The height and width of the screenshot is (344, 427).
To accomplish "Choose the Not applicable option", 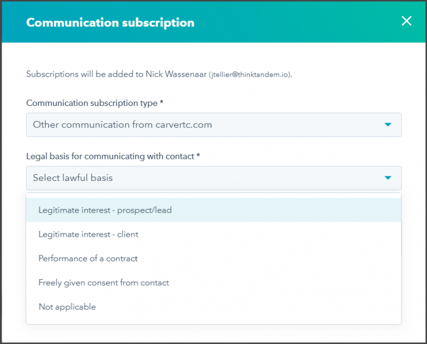I will pyautogui.click(x=67, y=307).
